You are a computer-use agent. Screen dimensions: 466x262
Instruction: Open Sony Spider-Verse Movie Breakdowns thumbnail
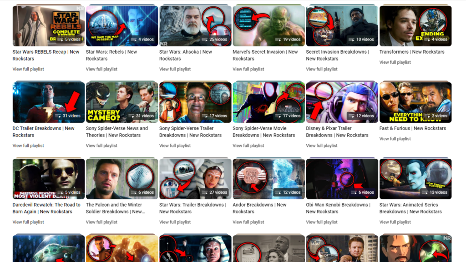[268, 102]
